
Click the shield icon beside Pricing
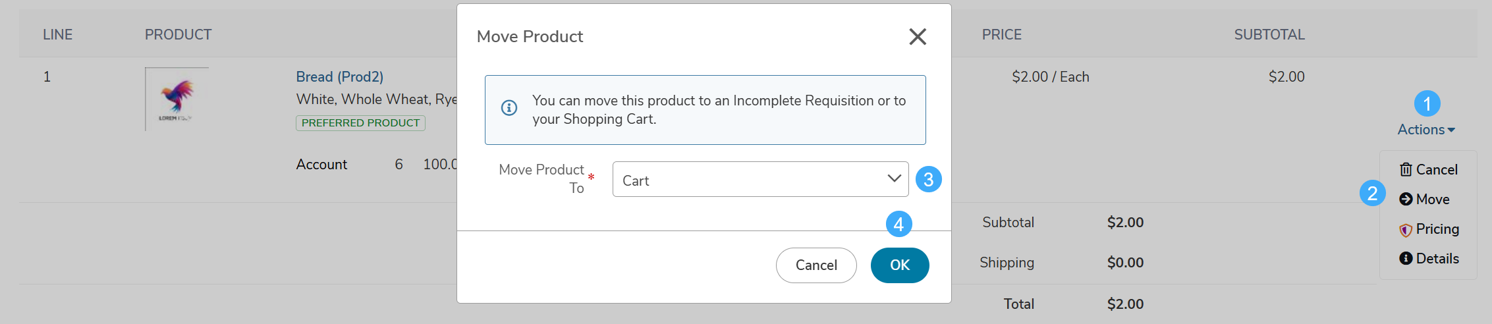(x=1406, y=230)
